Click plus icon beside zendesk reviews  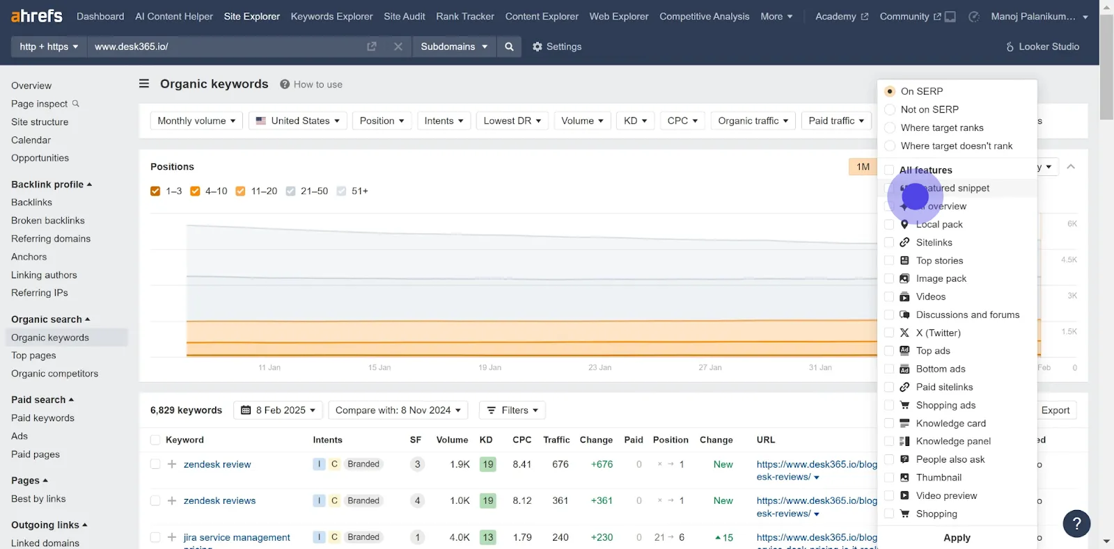click(x=172, y=500)
